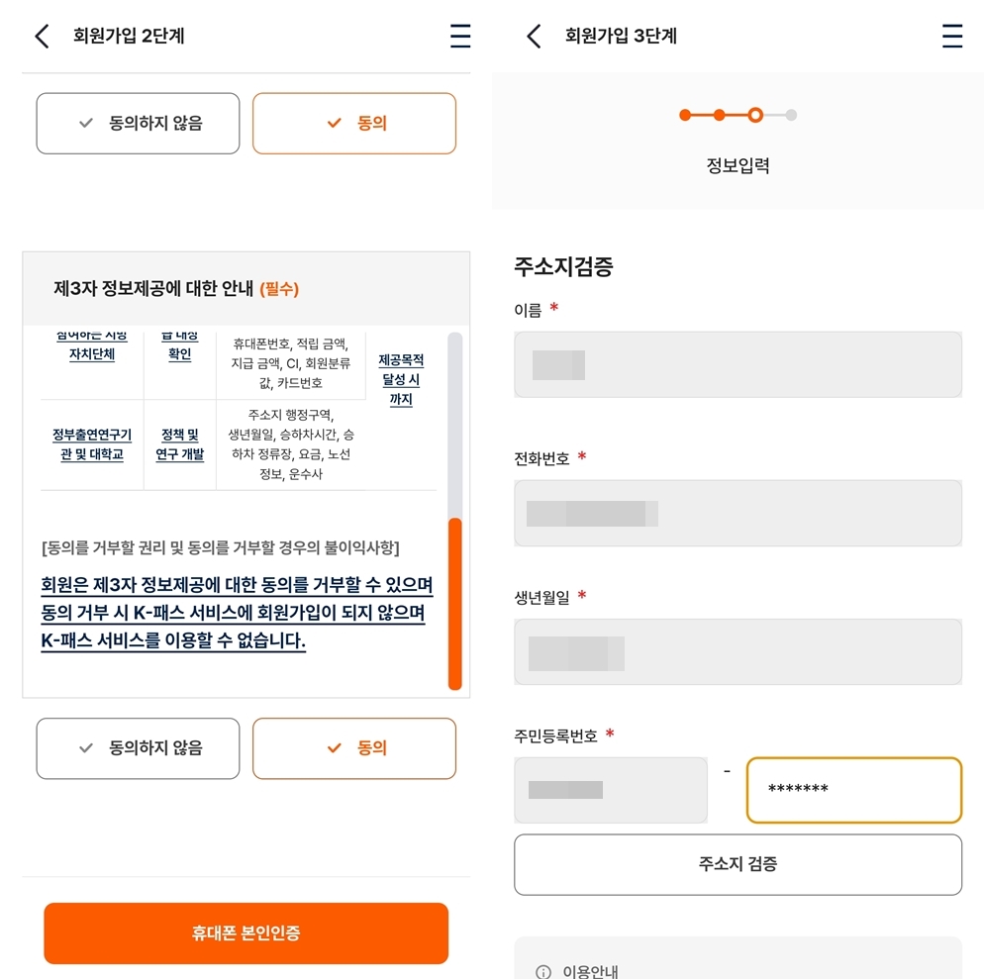The width and height of the screenshot is (984, 979).
Task: Select 동의 for the third-party information notice
Action: click(353, 748)
